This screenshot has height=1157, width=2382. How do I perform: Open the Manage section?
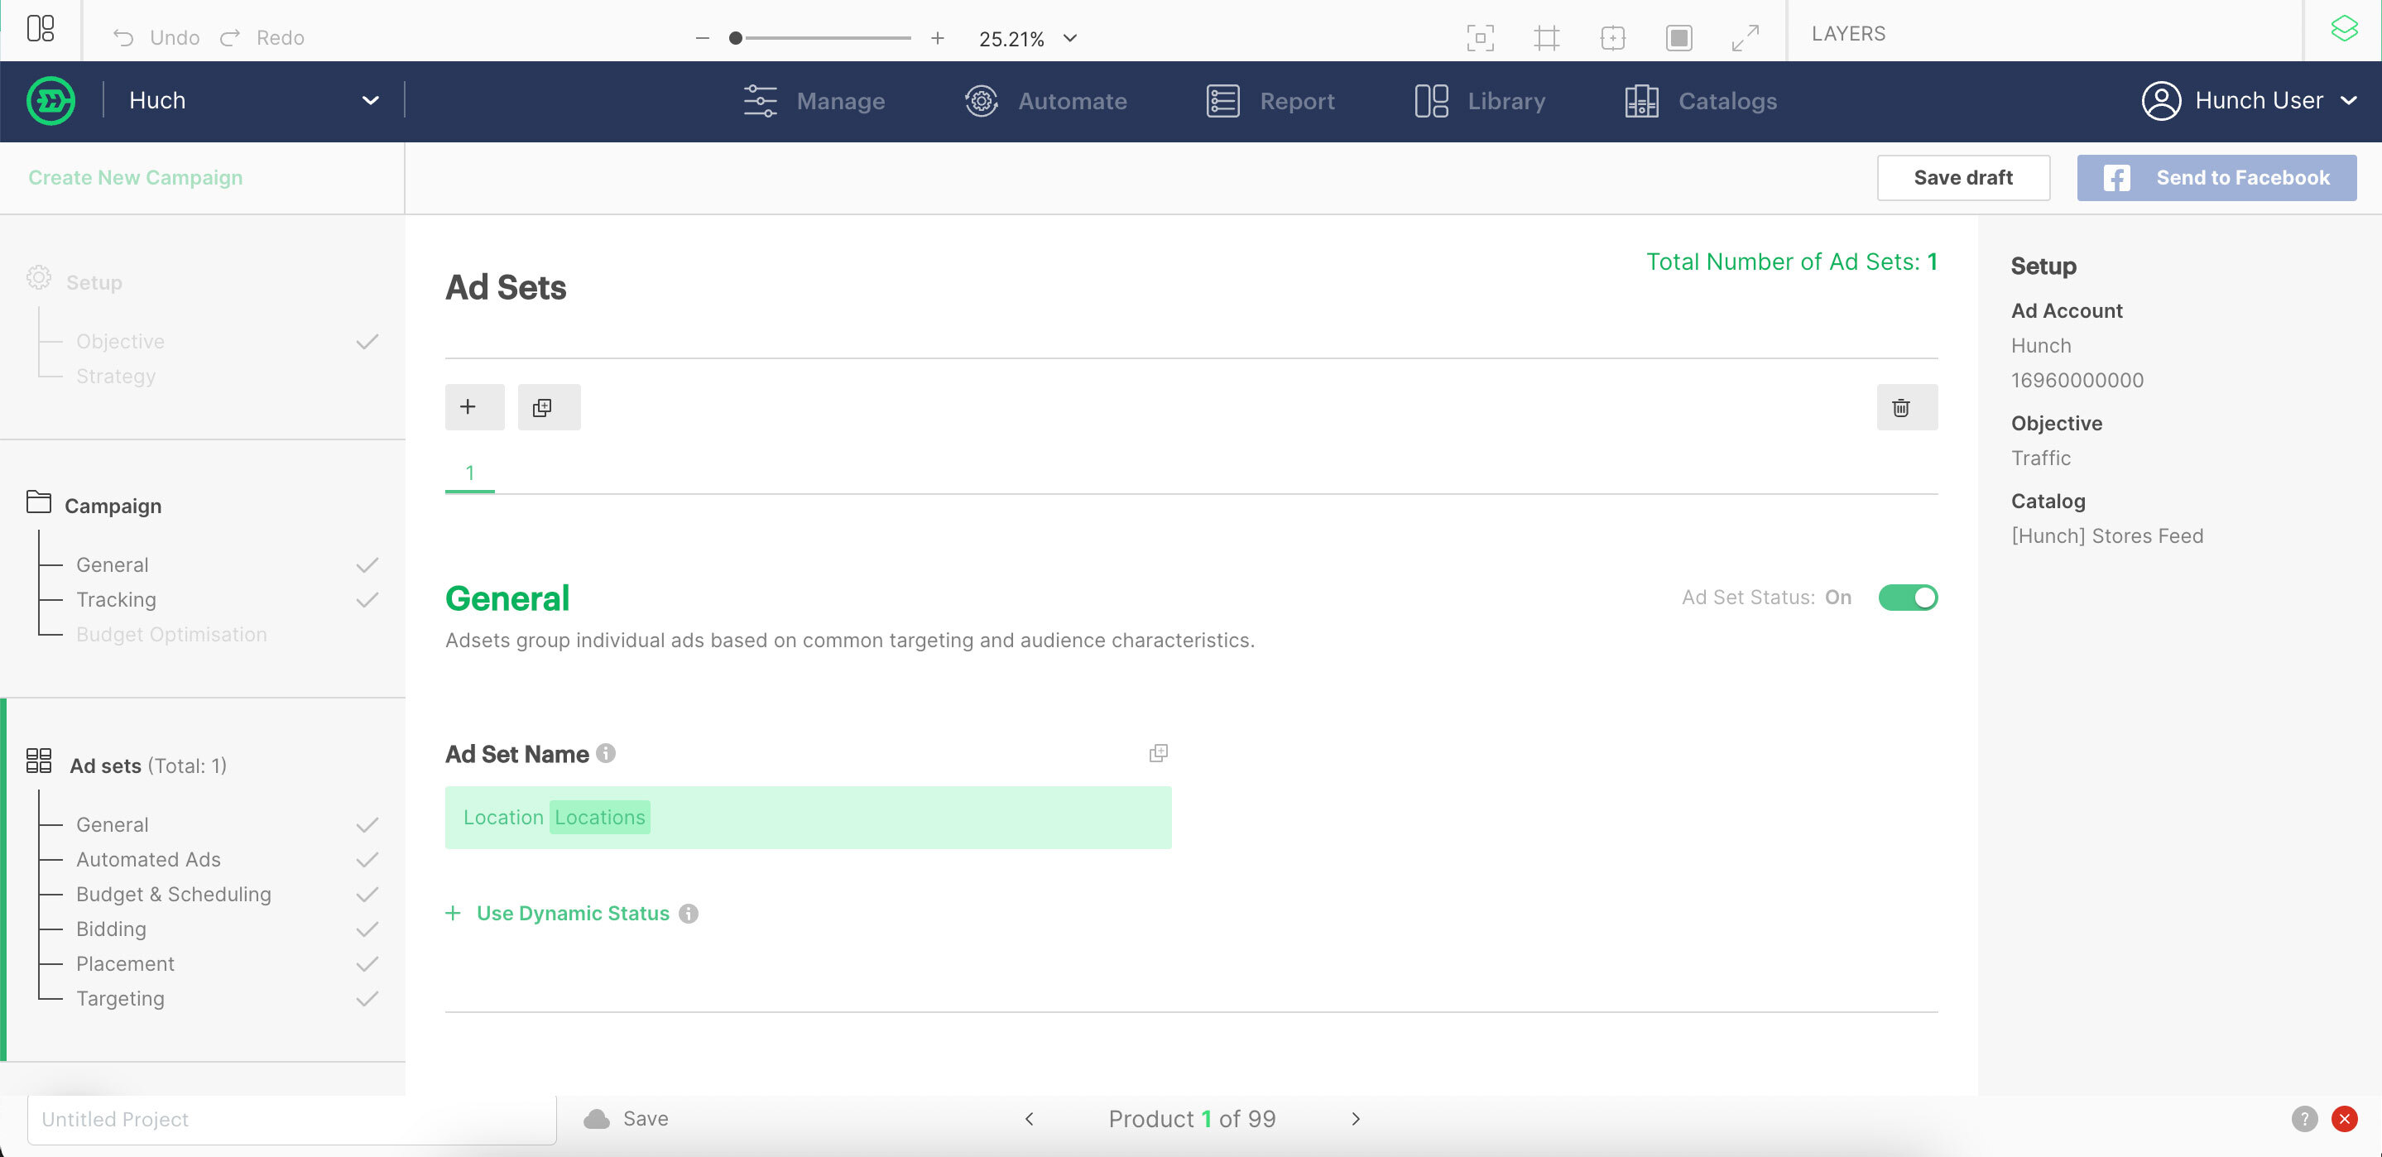839,101
